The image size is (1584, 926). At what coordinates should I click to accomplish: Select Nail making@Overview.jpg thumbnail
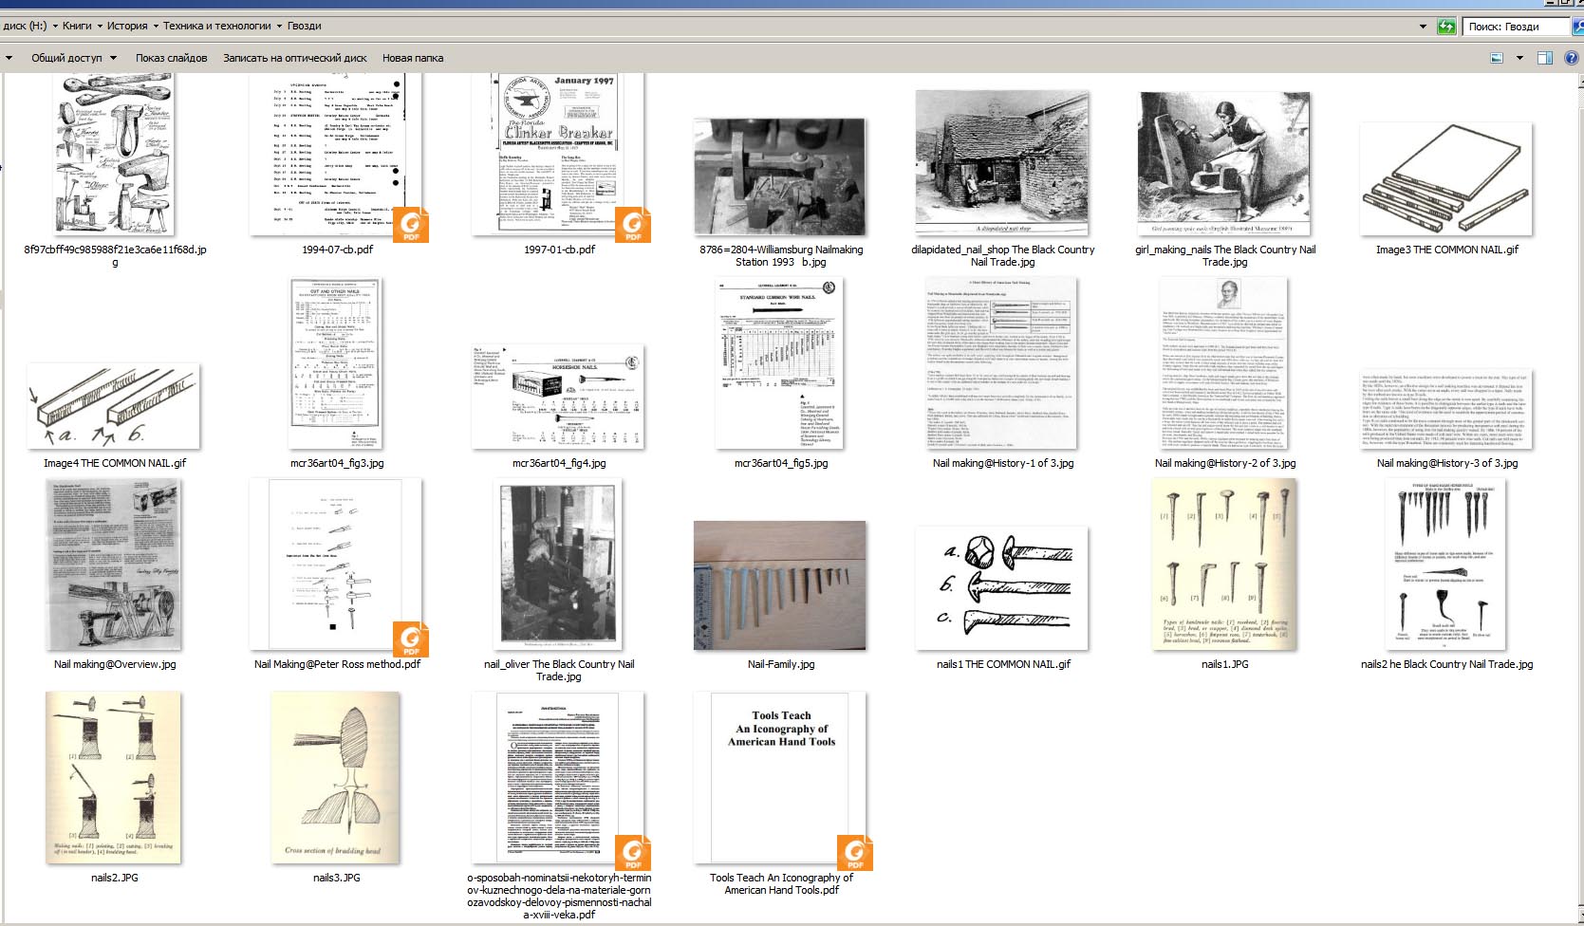tap(114, 565)
